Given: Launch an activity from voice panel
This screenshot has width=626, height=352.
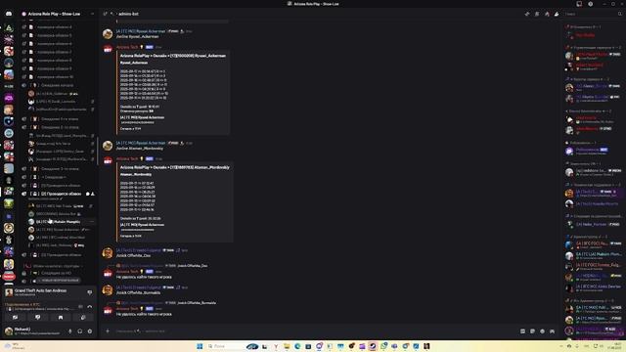Looking at the screenshot, I should [61, 317].
